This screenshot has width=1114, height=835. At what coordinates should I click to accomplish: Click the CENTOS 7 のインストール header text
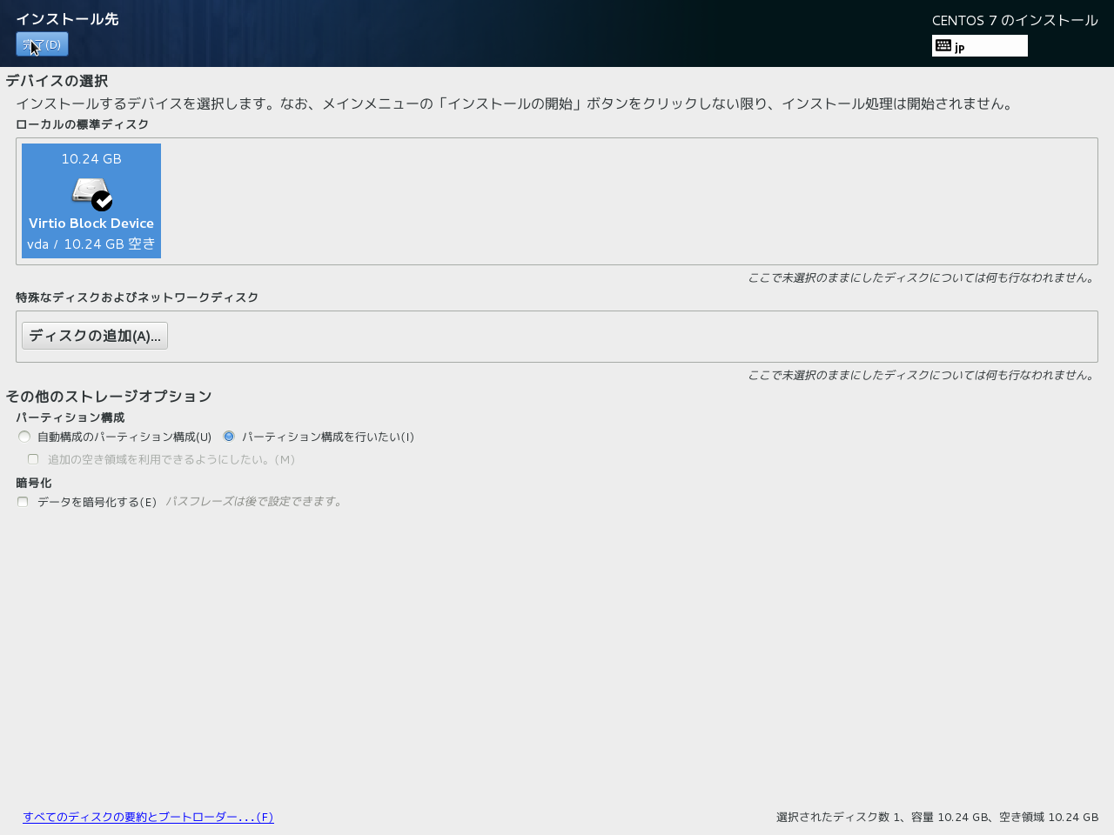click(1015, 20)
